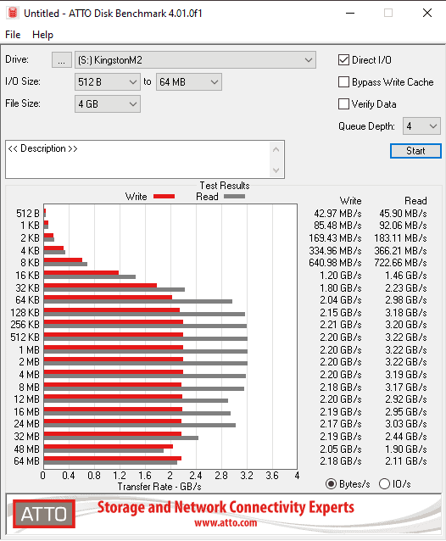
Task: Click the Test Results heading
Action: pyautogui.click(x=225, y=186)
